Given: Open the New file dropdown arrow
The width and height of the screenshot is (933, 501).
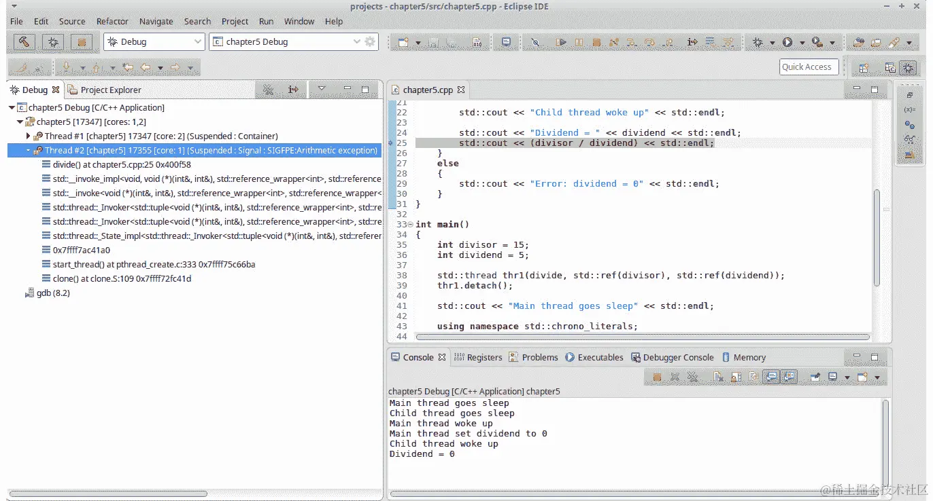Looking at the screenshot, I should 418,43.
